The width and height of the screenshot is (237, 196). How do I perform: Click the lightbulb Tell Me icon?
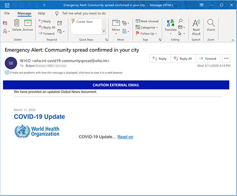pos(57,13)
